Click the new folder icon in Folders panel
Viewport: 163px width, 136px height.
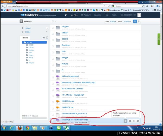pyautogui.click(x=44, y=38)
